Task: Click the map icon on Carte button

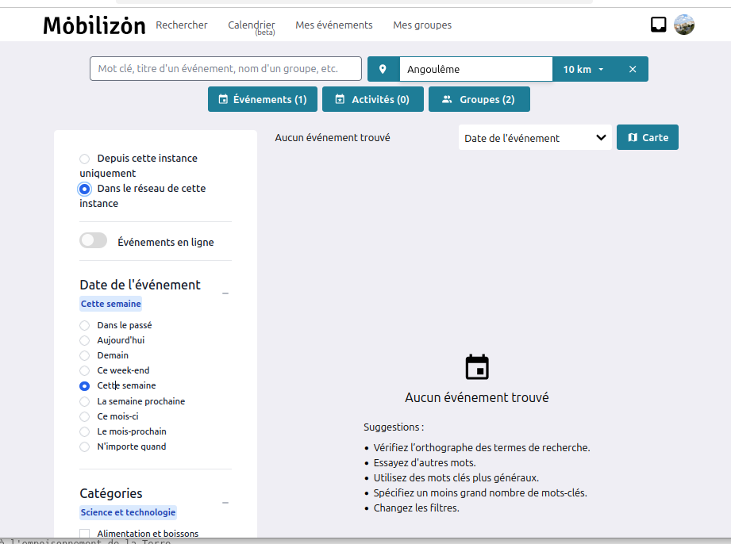Action: point(633,137)
